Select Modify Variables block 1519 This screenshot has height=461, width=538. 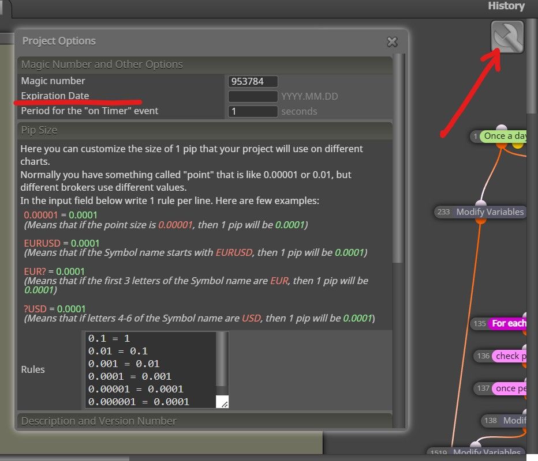point(476,452)
